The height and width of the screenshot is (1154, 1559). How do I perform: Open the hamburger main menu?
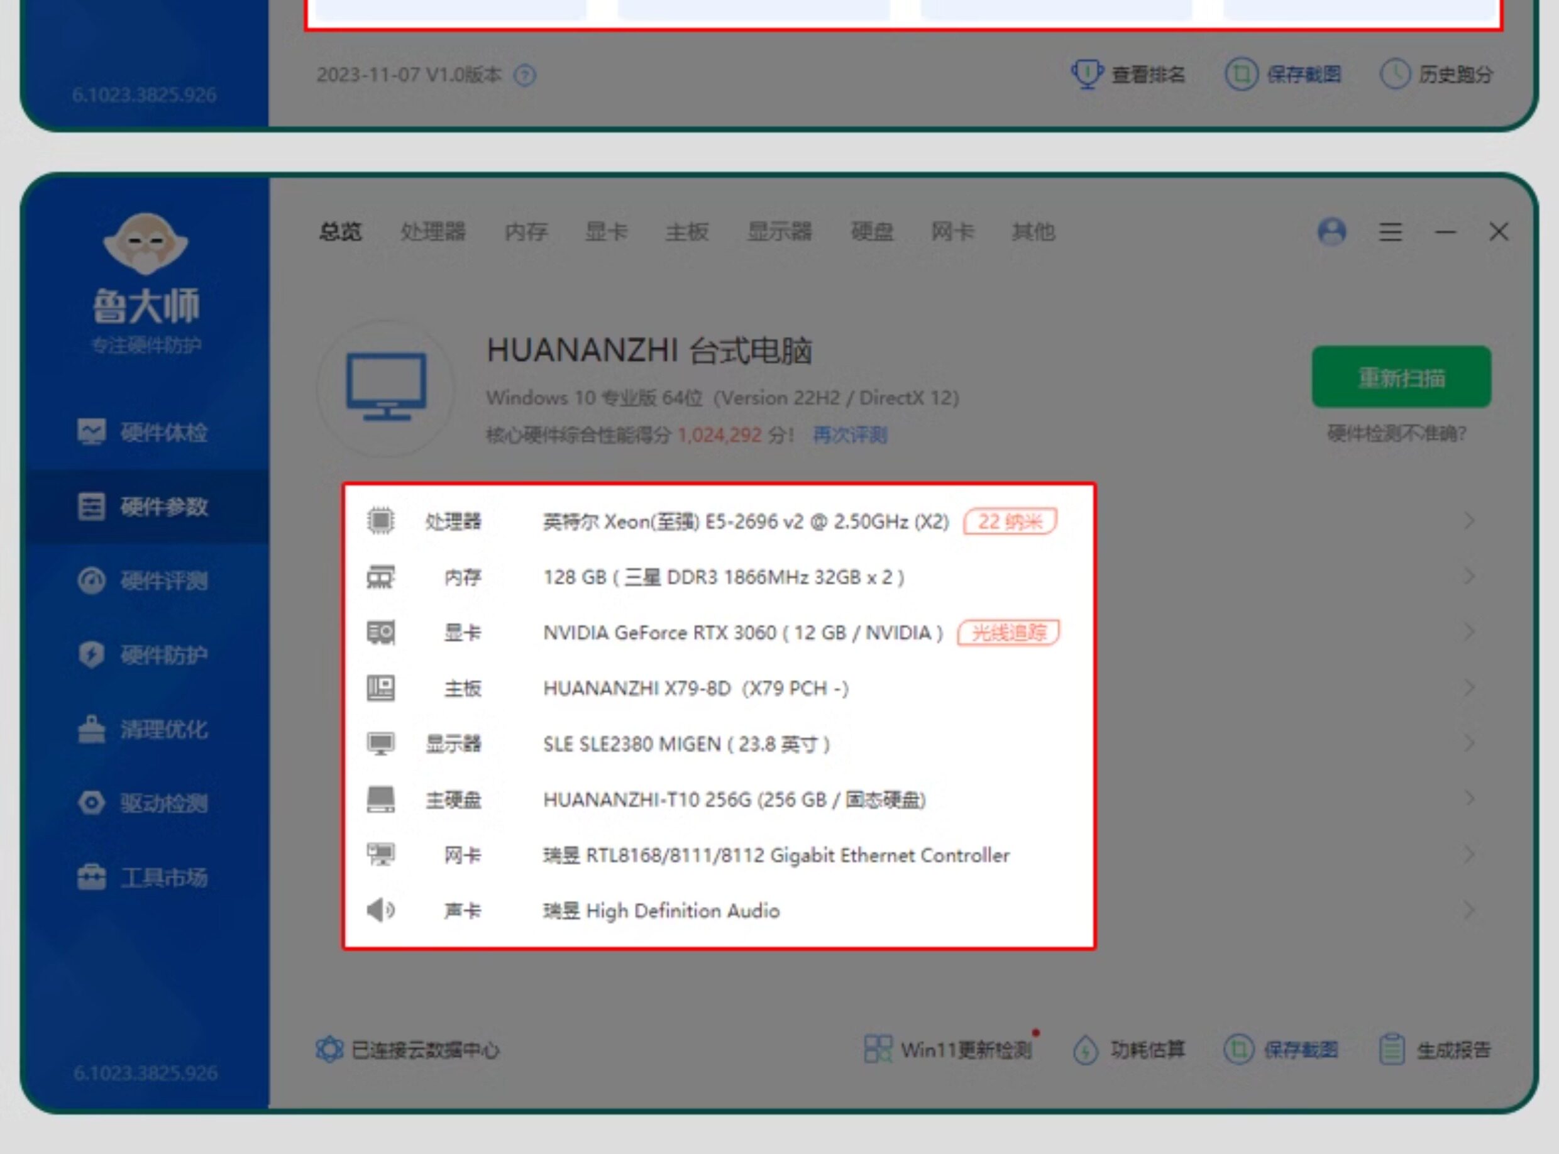pyautogui.click(x=1390, y=232)
